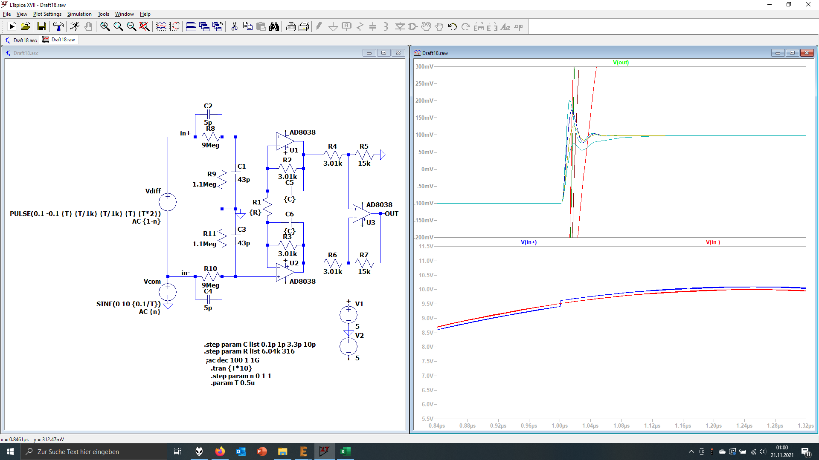
Task: Click the '.step param C list' directive
Action: [x=260, y=345]
